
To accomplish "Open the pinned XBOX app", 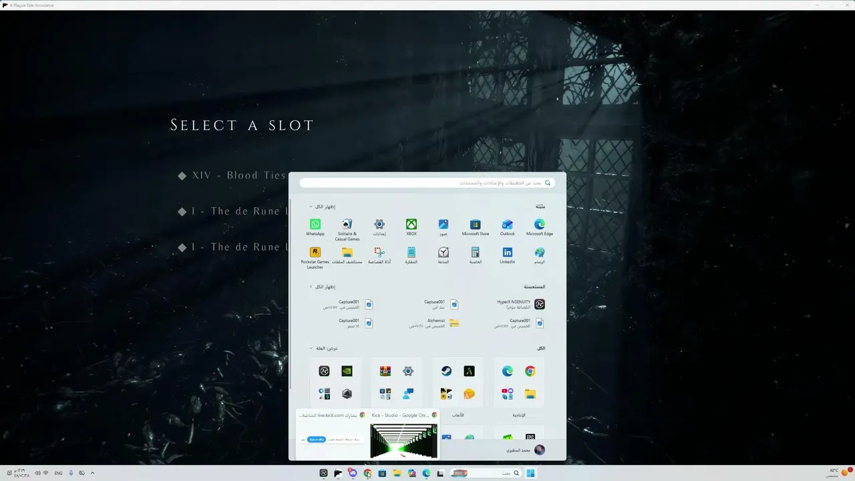I will click(411, 228).
